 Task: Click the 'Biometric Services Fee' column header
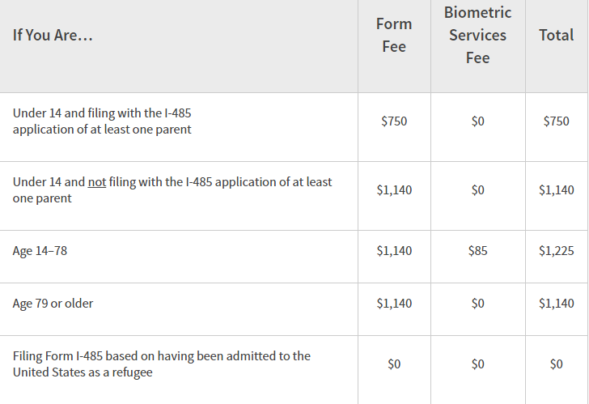[x=477, y=35]
